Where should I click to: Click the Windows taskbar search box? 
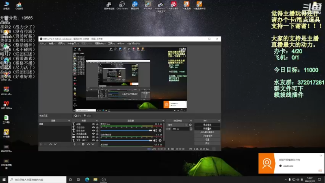point(37,179)
